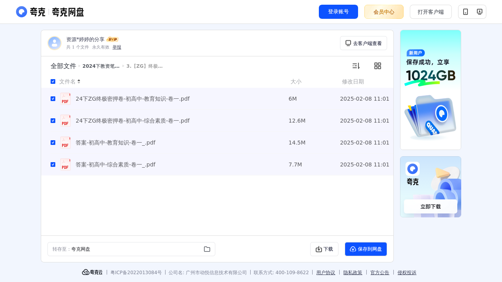Click the 大小 column header
This screenshot has width=502, height=282.
[296, 81]
